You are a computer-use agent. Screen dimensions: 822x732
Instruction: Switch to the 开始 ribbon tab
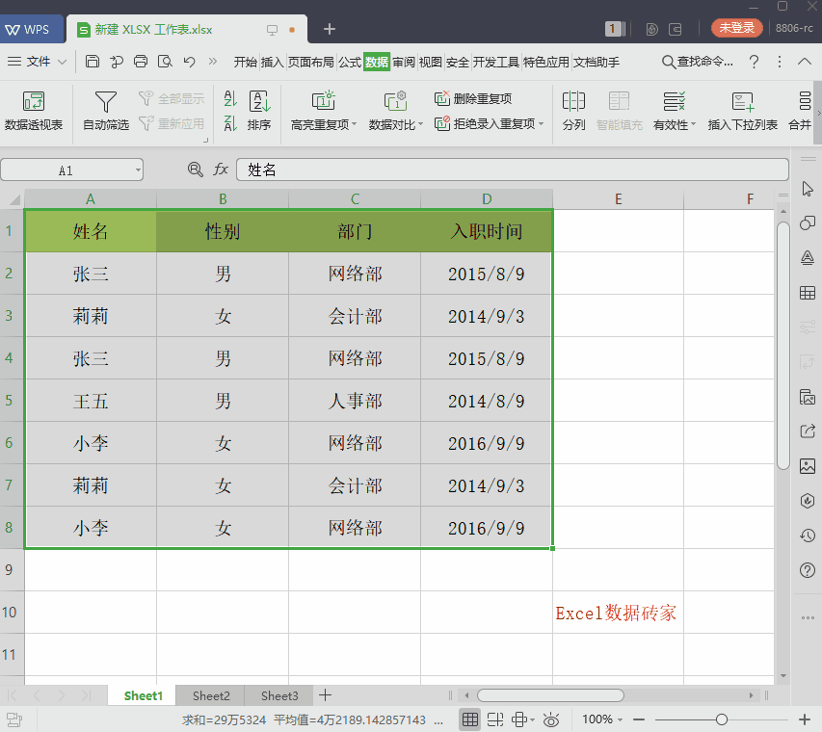246,62
